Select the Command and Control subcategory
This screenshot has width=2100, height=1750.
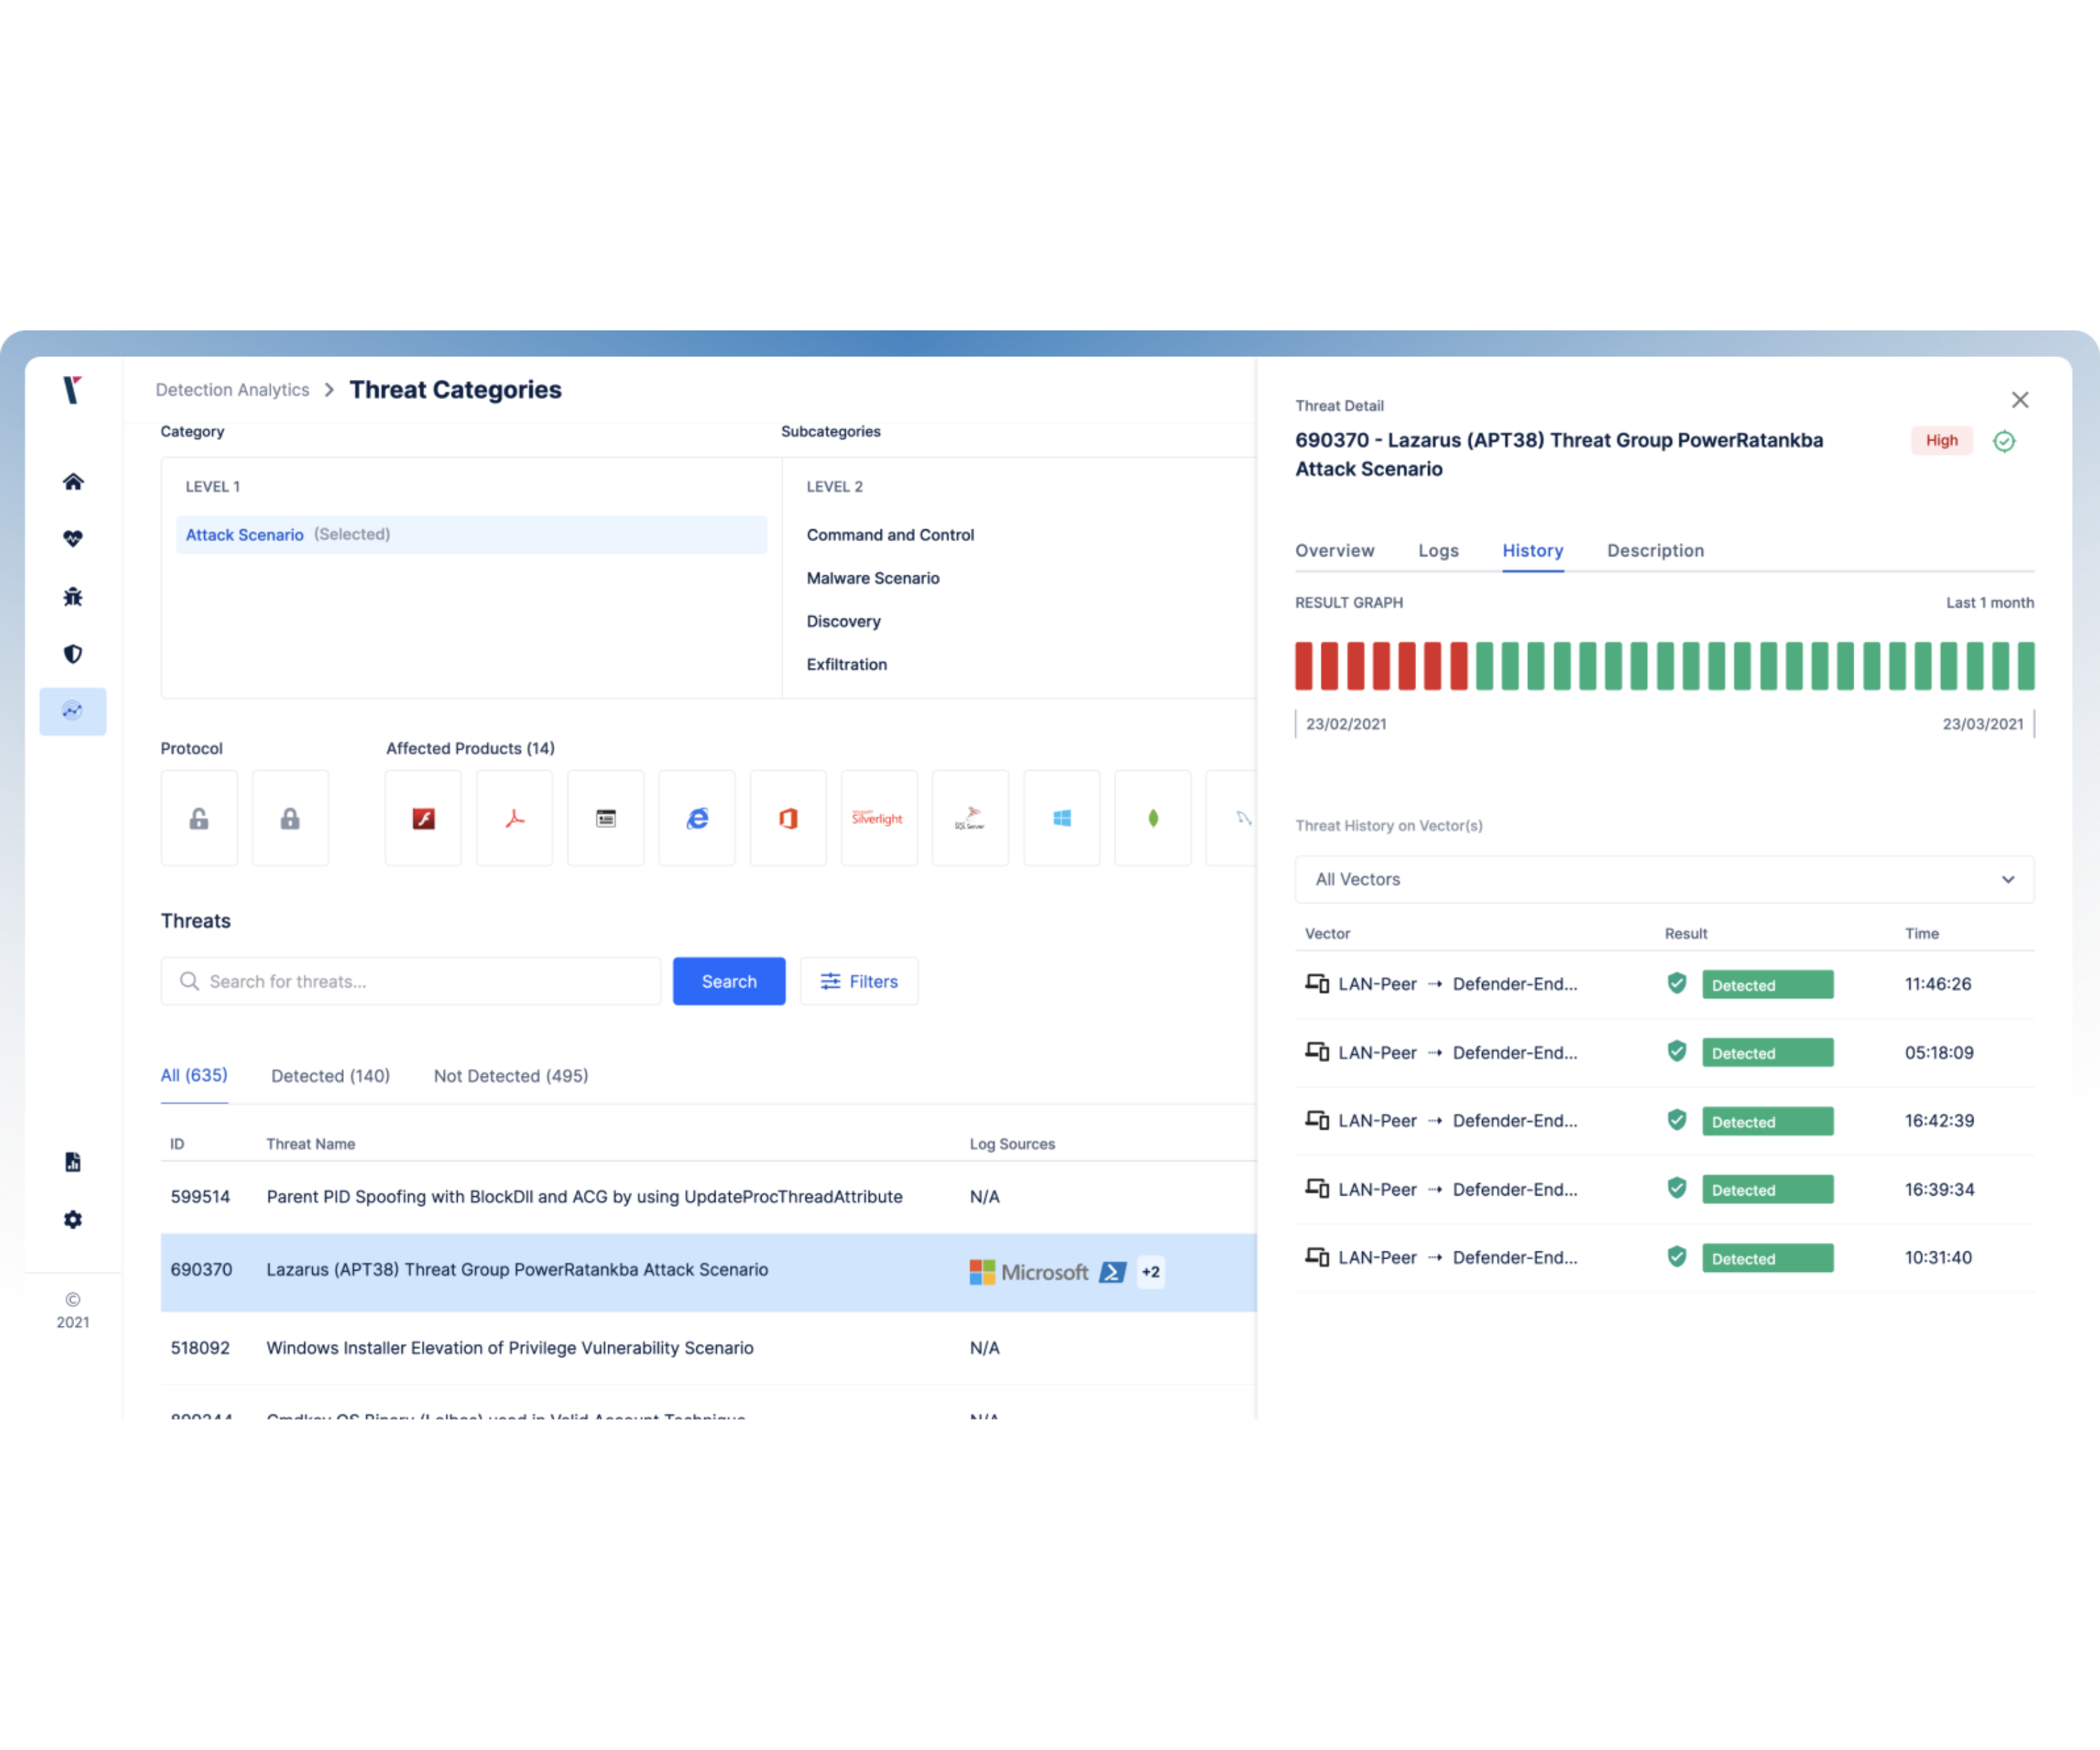890,534
